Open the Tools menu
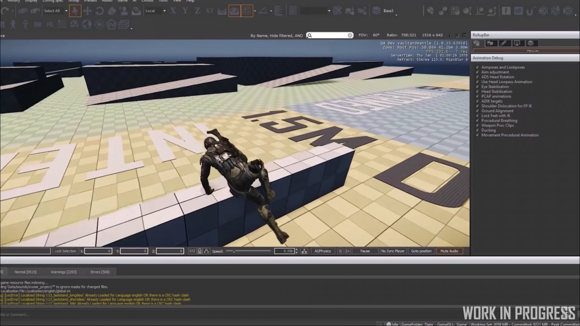 click(163, 1)
